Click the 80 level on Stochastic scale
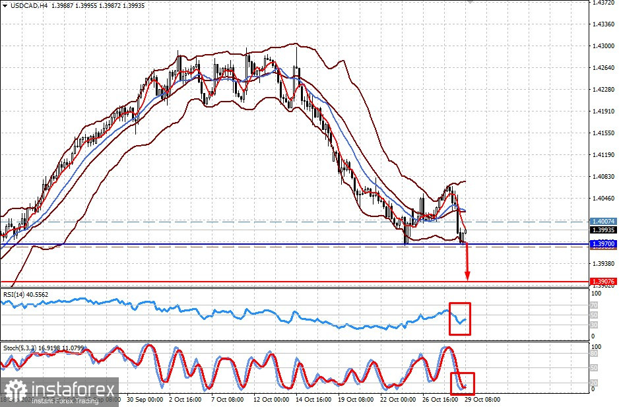Image resolution: width=619 pixels, height=407 pixels. 594,354
